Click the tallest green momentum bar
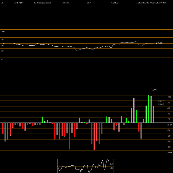This screenshot has width=173, height=173. (148, 109)
